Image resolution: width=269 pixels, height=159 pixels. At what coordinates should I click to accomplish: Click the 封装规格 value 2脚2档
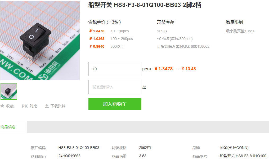145,148
